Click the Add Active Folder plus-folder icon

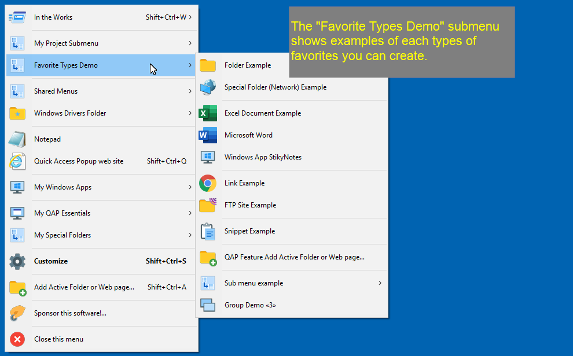coord(17,288)
